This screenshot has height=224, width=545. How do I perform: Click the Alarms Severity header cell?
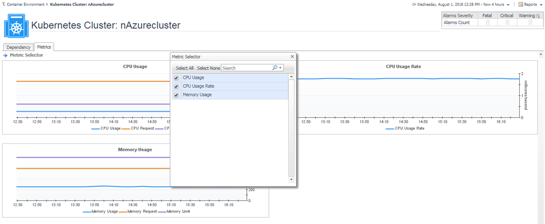tap(460, 16)
